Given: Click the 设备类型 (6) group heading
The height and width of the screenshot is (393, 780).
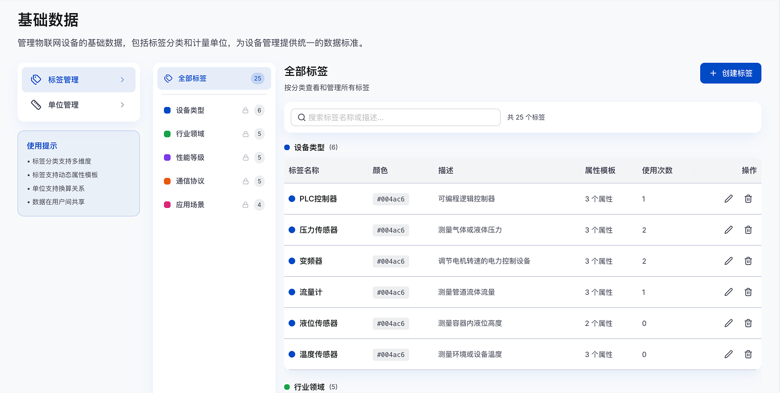Looking at the screenshot, I should click(x=311, y=147).
